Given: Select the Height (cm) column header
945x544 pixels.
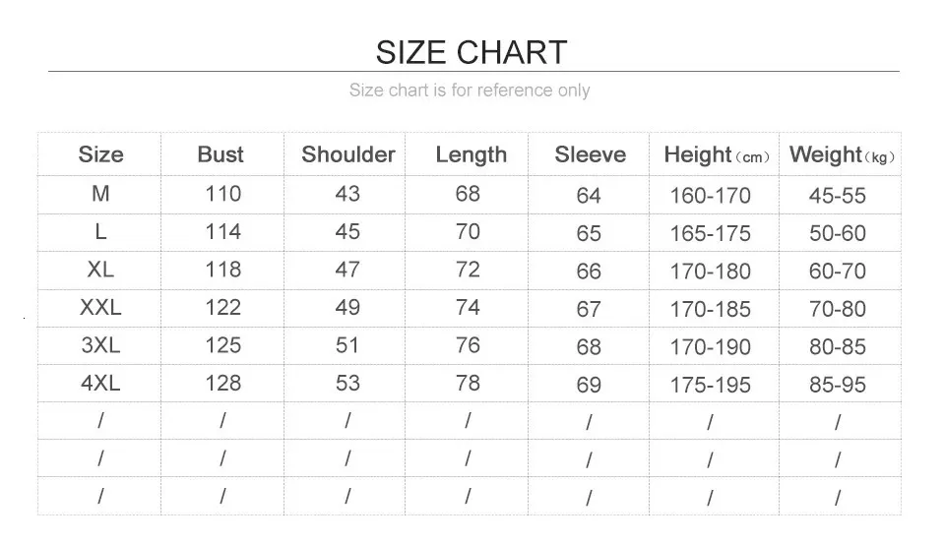Looking at the screenshot, I should click(715, 154).
